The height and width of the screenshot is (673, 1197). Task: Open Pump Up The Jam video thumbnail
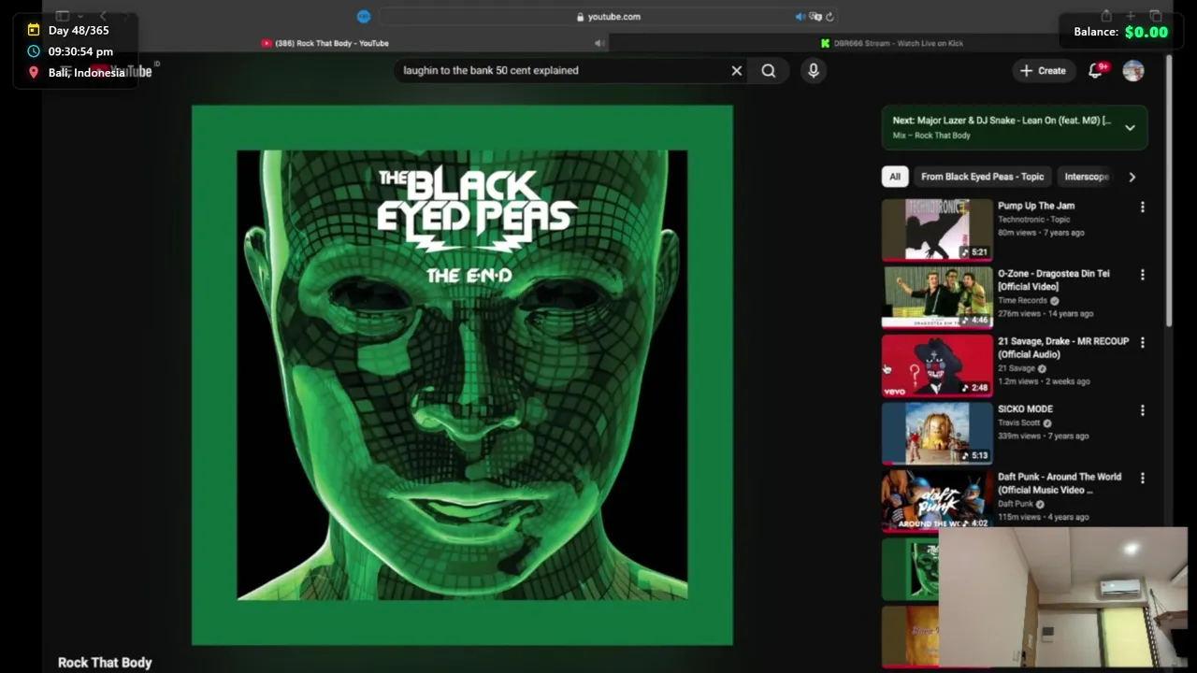pyautogui.click(x=937, y=230)
